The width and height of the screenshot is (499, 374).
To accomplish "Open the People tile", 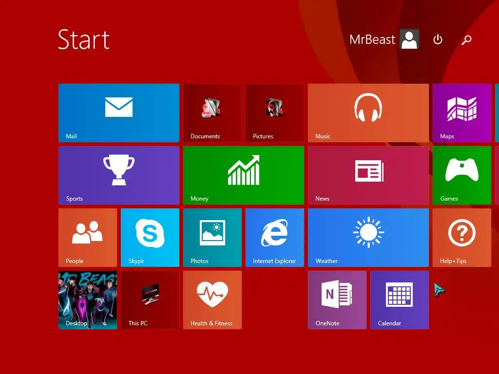I will 88,238.
